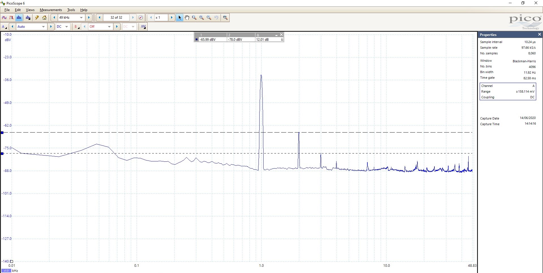Select the Zoom window tool
The height and width of the screenshot is (273, 543).
click(x=194, y=18)
